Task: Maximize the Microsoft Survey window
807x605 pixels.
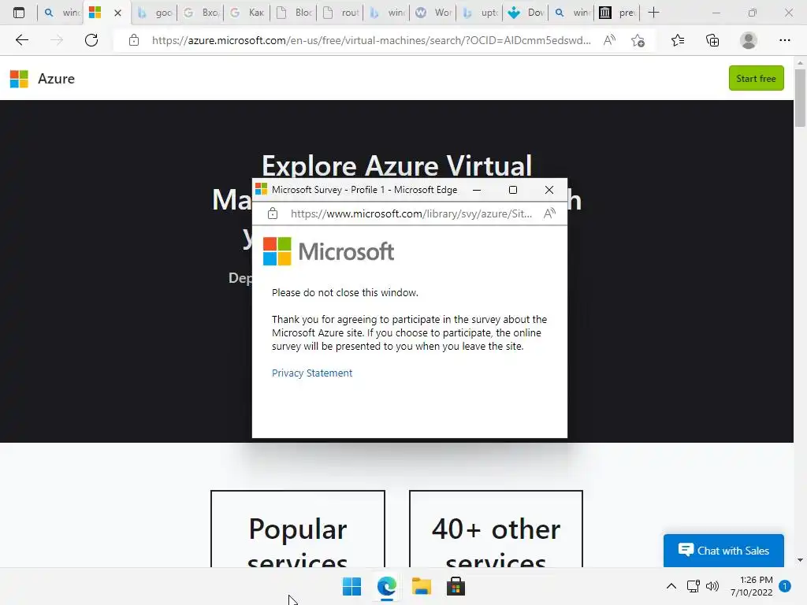Action: pos(513,190)
